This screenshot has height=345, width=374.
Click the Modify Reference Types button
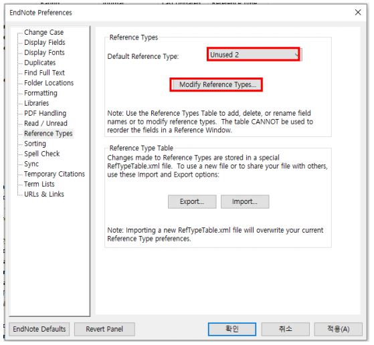pos(217,85)
